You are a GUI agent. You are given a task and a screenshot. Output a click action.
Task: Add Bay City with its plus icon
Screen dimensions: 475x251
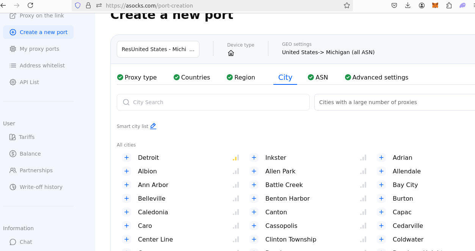(381, 185)
